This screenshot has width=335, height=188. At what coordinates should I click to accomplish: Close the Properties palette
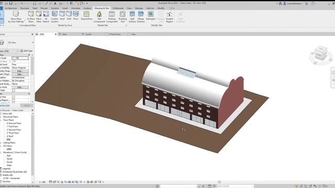pyautogui.click(x=32, y=34)
